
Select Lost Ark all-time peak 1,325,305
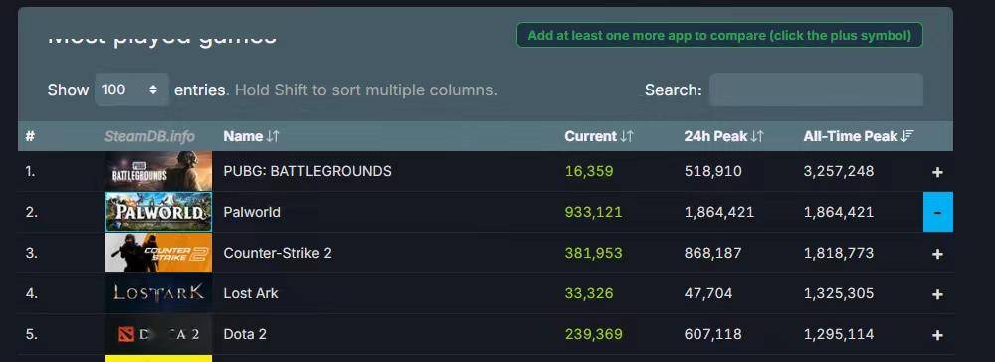tap(838, 293)
